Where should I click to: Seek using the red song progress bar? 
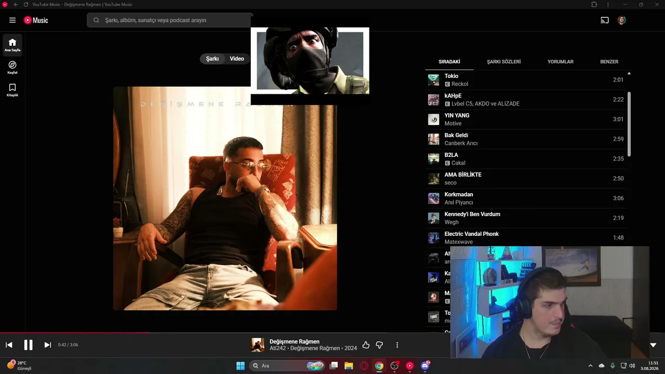coord(332,333)
